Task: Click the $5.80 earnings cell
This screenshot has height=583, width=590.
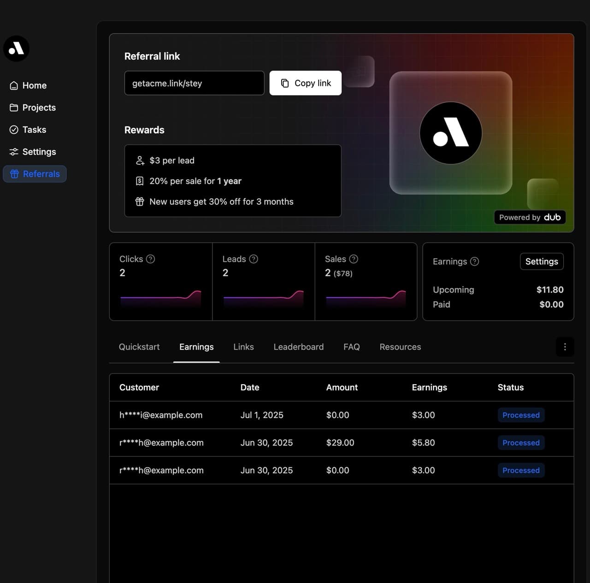Action: click(424, 443)
